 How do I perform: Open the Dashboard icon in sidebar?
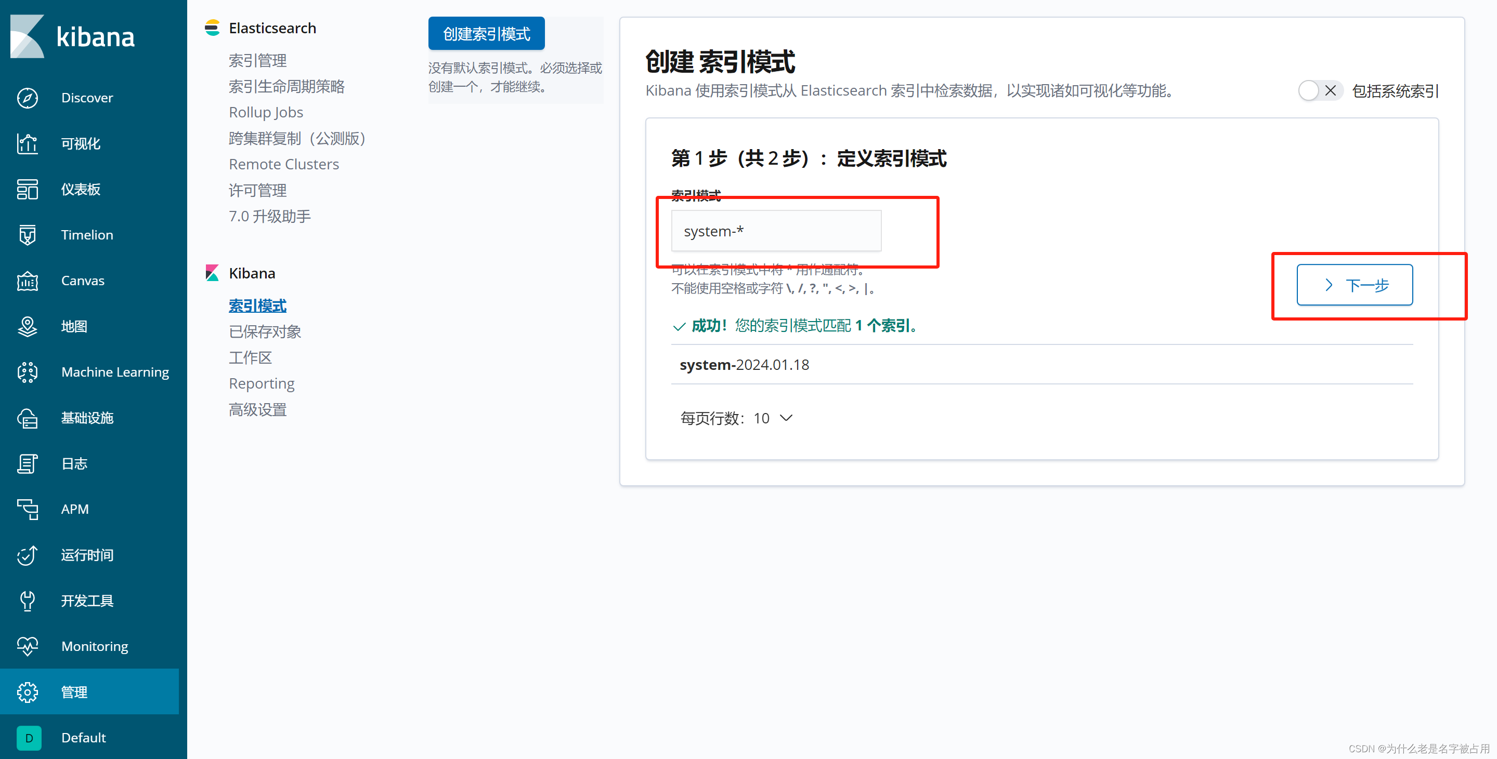click(x=28, y=189)
